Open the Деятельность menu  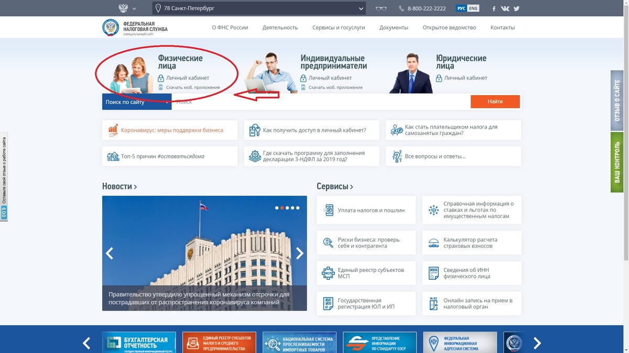coord(280,28)
